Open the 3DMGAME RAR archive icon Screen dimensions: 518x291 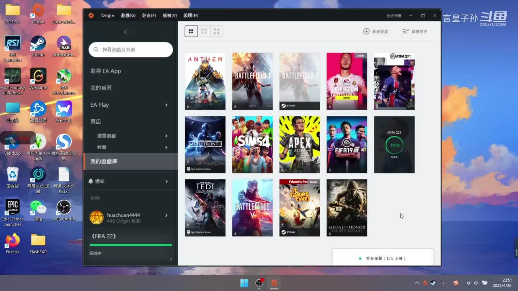[64, 46]
